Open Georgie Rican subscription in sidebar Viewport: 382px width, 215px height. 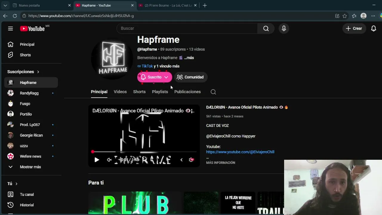click(x=31, y=135)
